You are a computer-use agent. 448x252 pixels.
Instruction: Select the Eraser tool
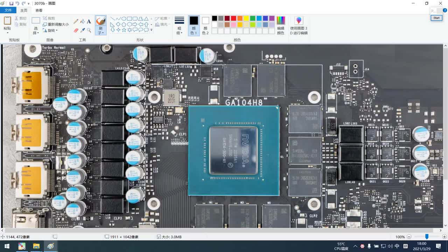click(x=76, y=30)
